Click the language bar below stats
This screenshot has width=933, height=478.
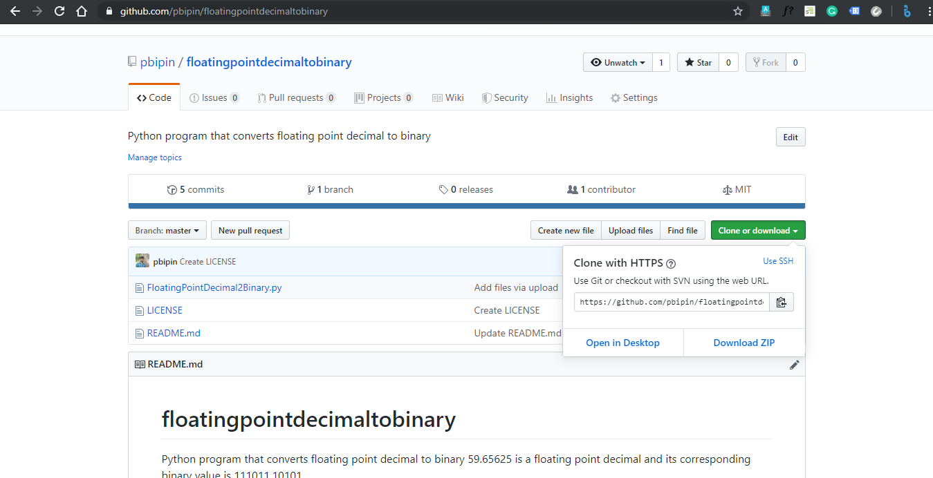[x=466, y=206]
